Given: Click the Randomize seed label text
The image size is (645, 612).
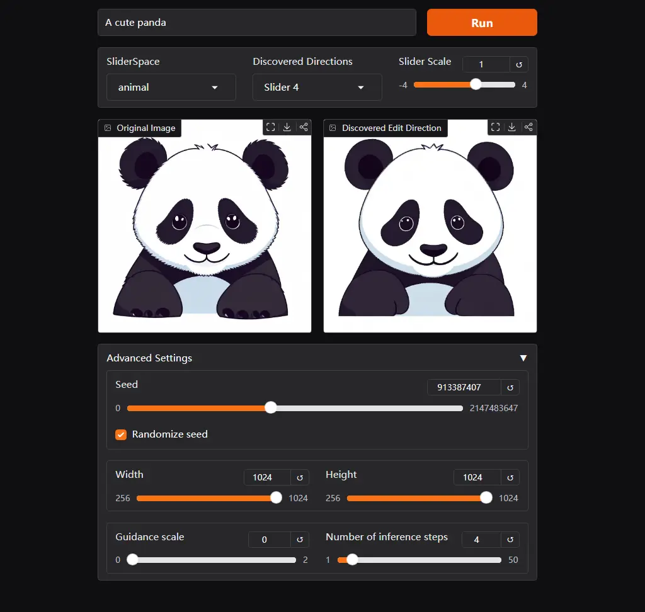Looking at the screenshot, I should (x=170, y=434).
